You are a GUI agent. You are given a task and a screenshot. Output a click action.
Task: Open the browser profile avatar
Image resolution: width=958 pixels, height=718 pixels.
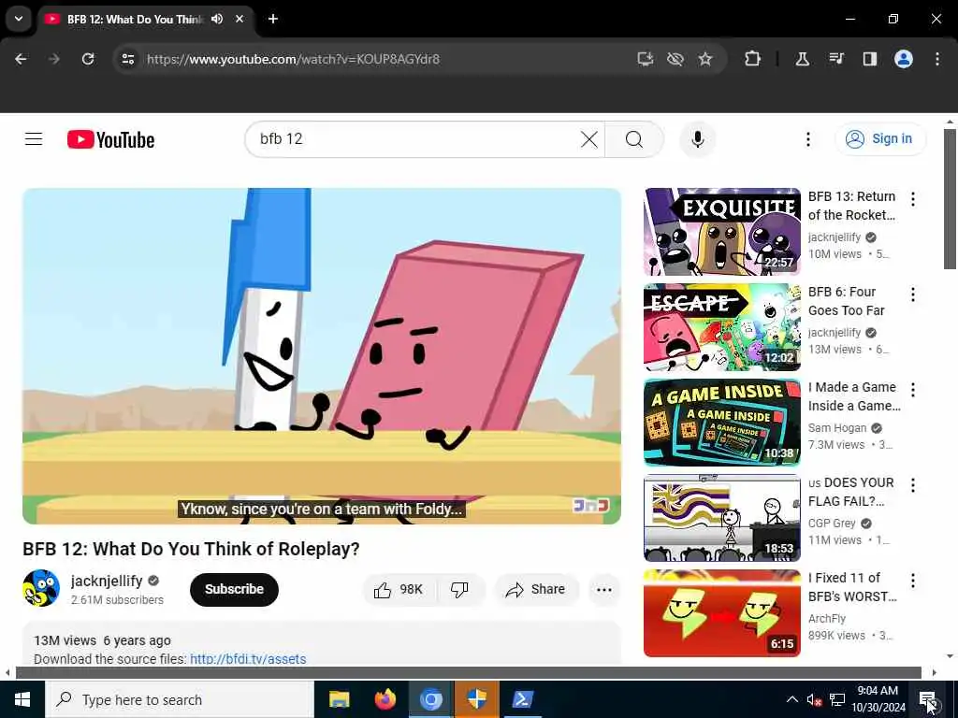904,59
